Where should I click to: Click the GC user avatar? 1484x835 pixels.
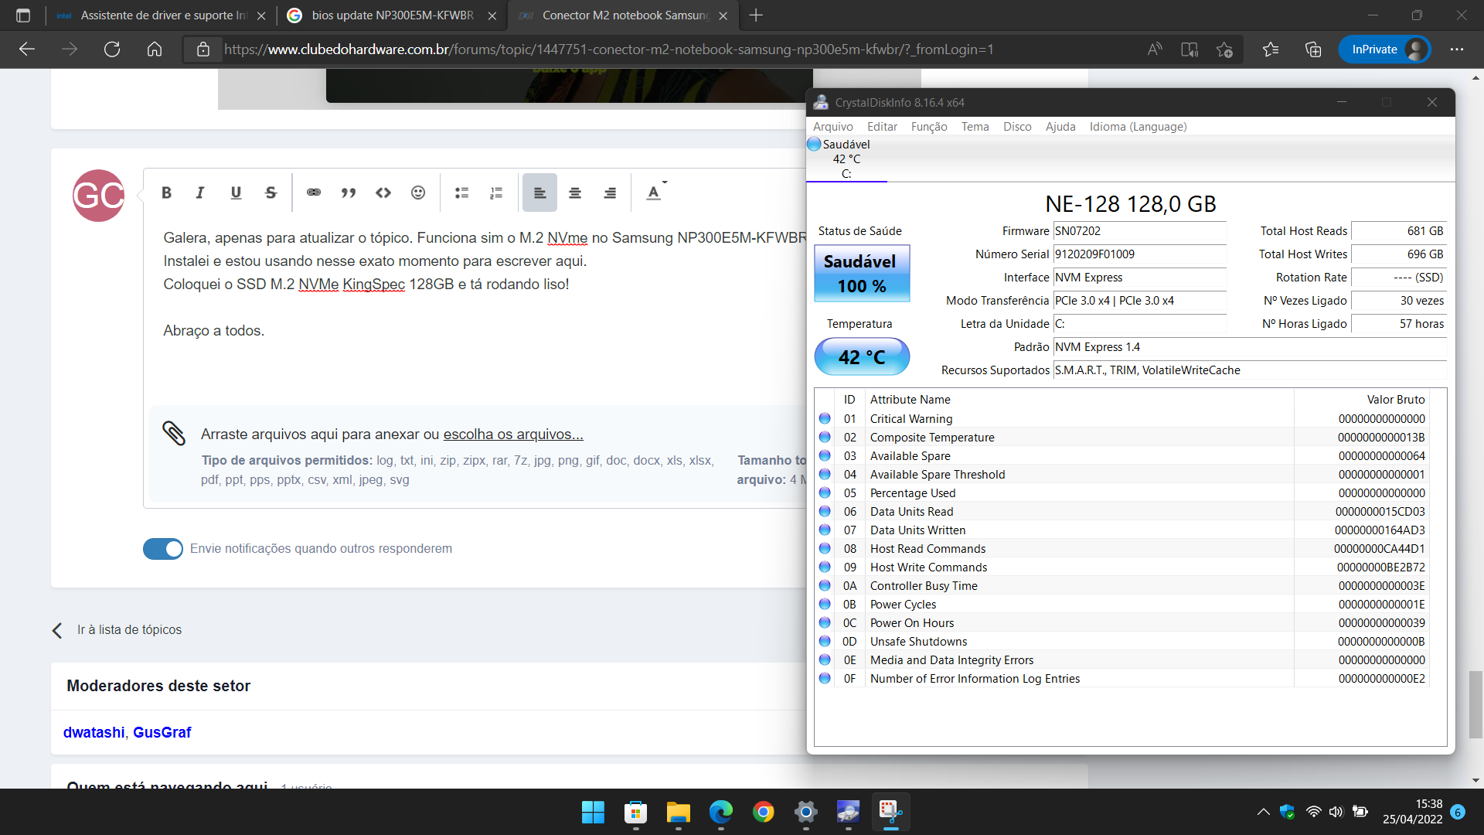[x=98, y=196]
